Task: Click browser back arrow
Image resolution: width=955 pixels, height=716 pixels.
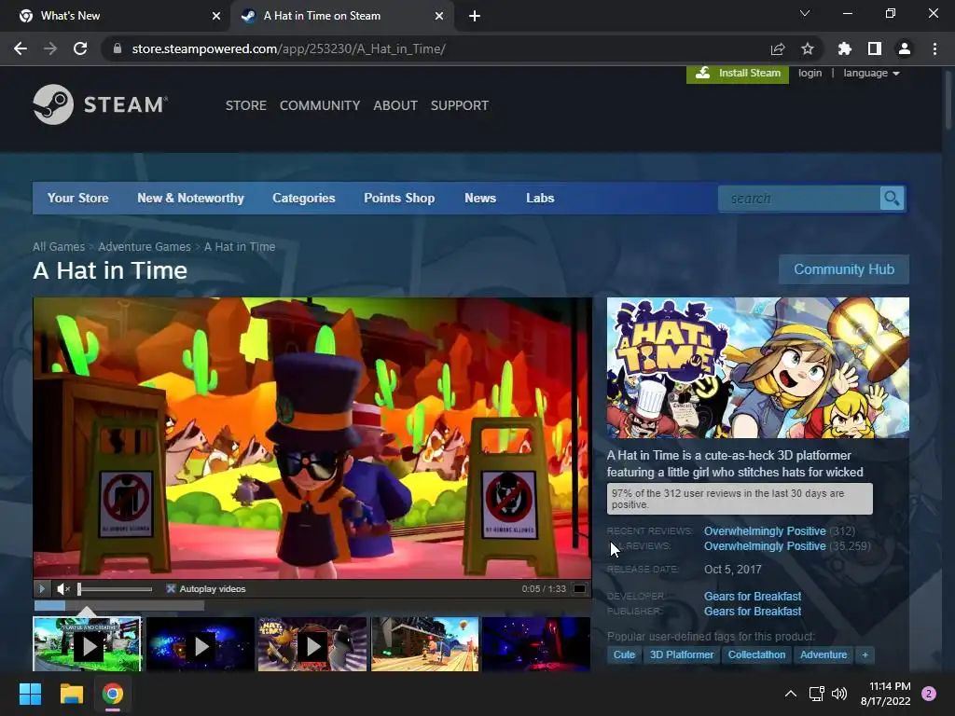Action: pyautogui.click(x=21, y=48)
